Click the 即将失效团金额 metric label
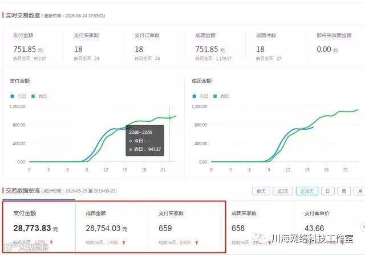365x255 pixels. [x=334, y=35]
